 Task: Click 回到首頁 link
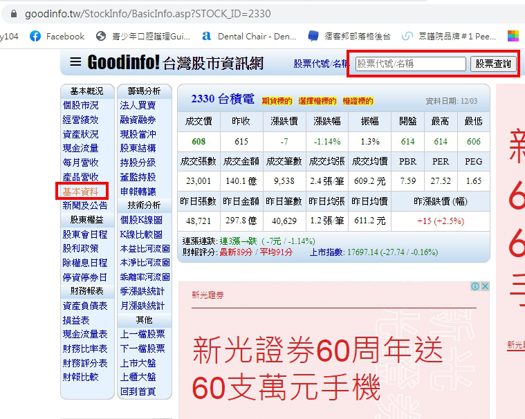(x=138, y=391)
